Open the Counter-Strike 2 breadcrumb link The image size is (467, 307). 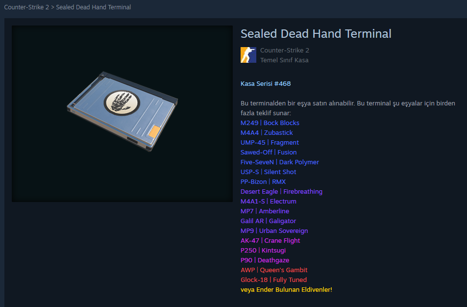click(26, 7)
